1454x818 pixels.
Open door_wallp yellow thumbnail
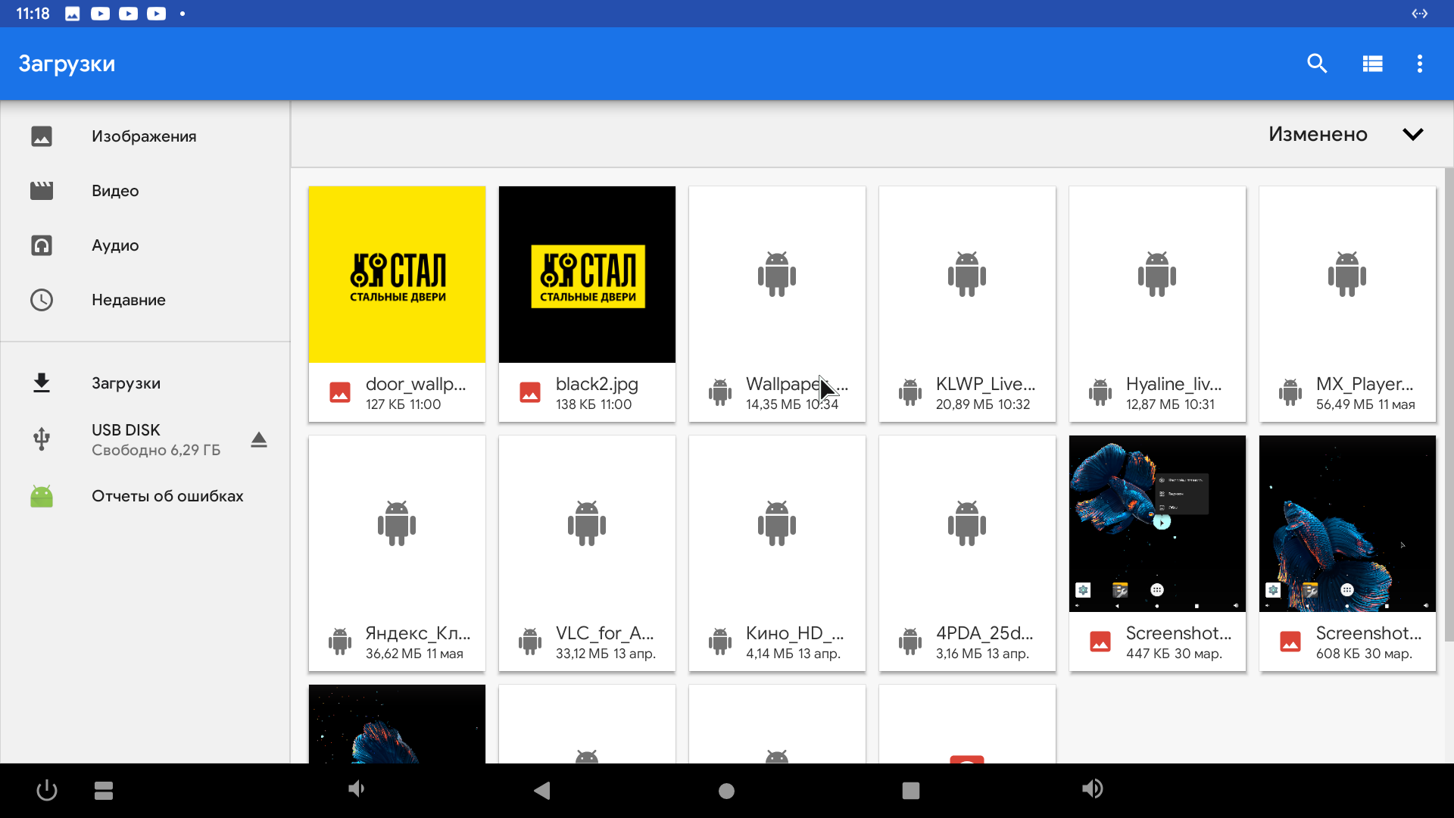click(x=397, y=274)
